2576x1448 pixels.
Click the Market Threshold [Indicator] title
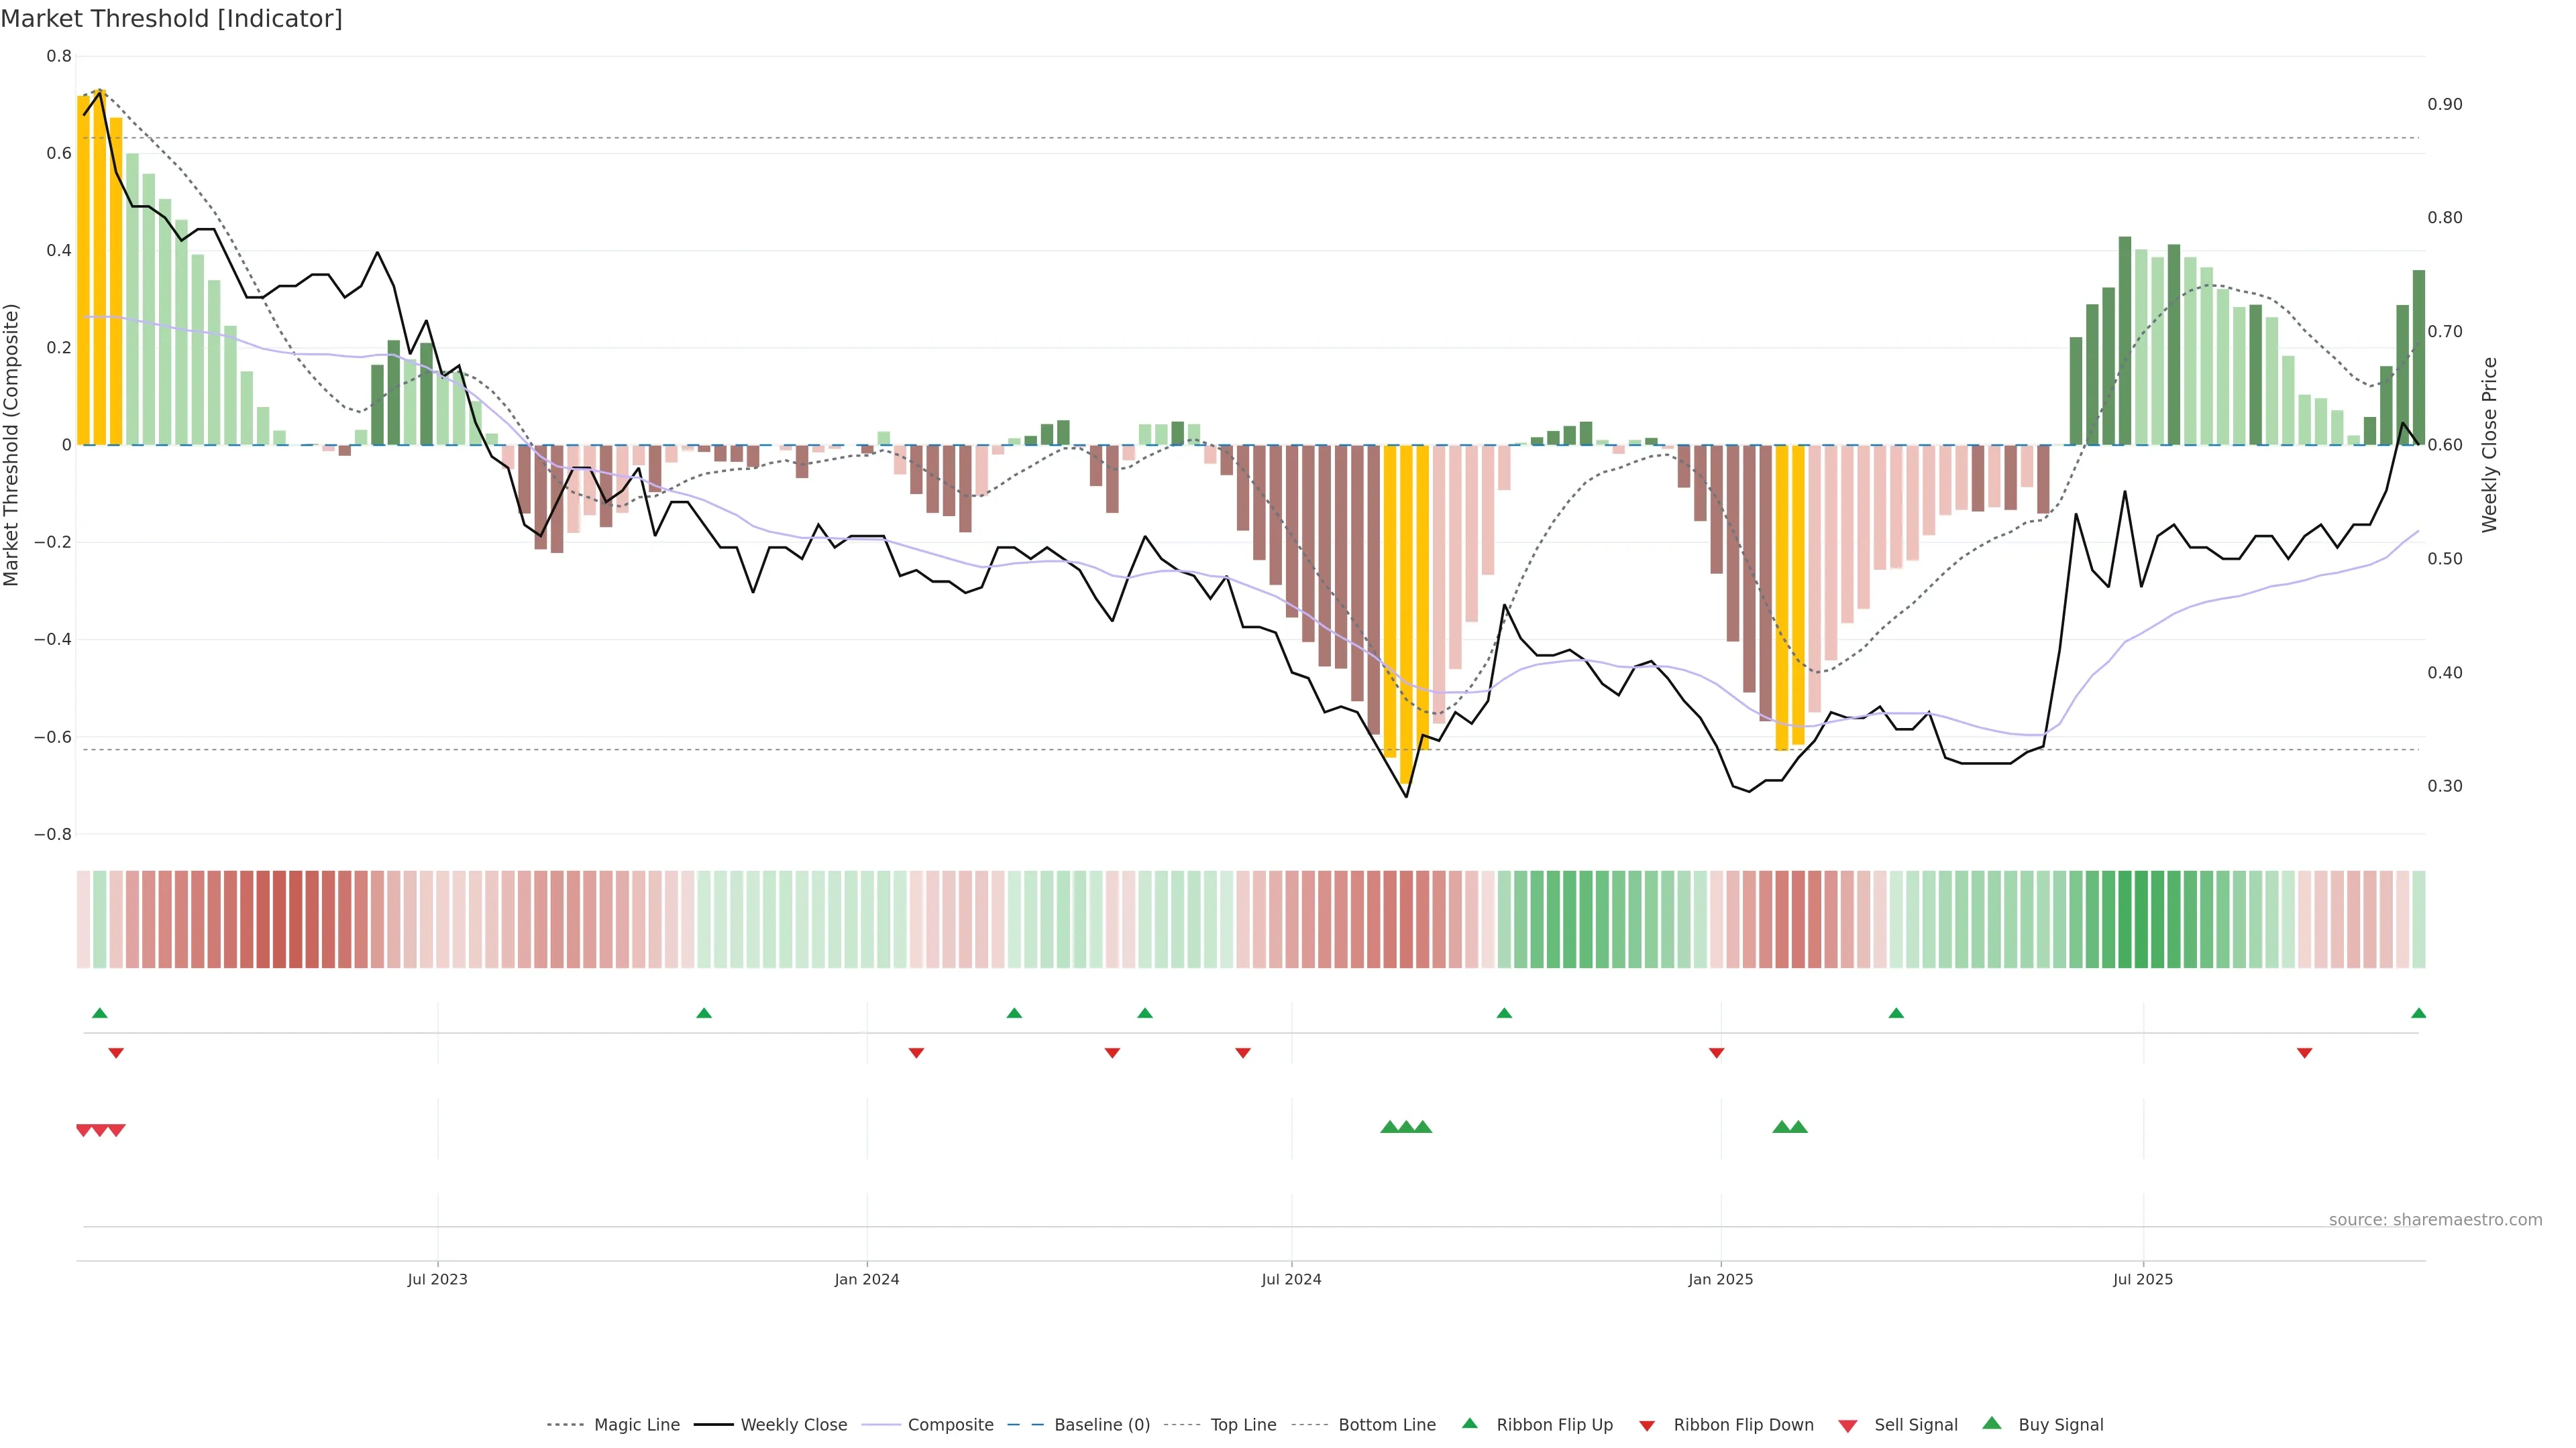point(171,19)
